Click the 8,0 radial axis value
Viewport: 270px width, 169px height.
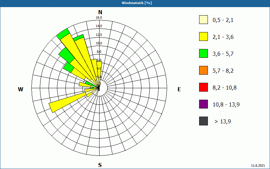click(x=99, y=52)
